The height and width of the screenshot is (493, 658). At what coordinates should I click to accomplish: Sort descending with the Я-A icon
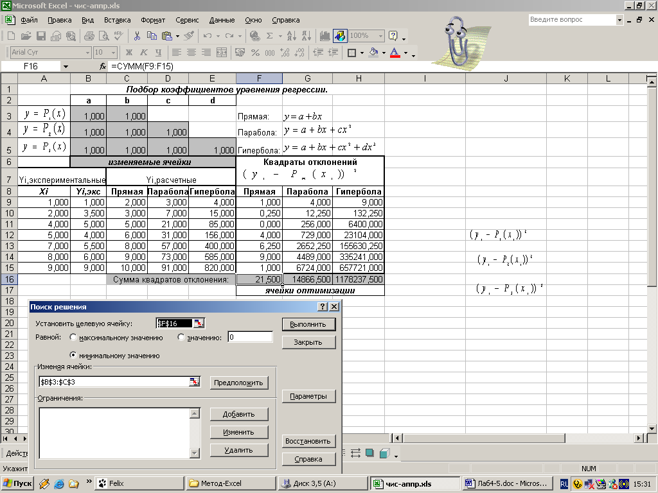[306, 36]
